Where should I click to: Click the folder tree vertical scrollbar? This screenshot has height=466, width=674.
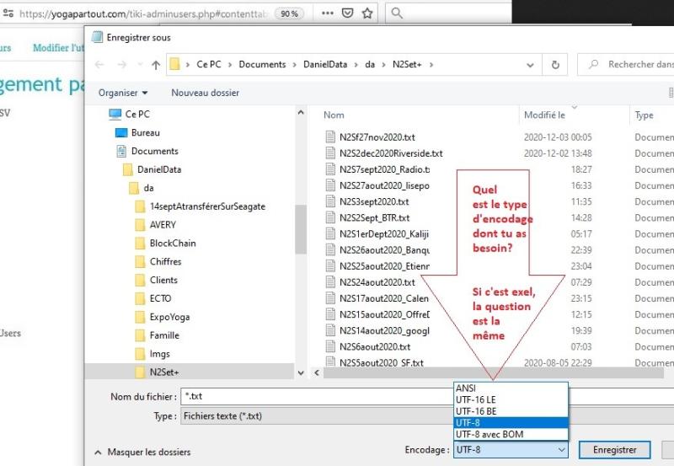pyautogui.click(x=301, y=219)
